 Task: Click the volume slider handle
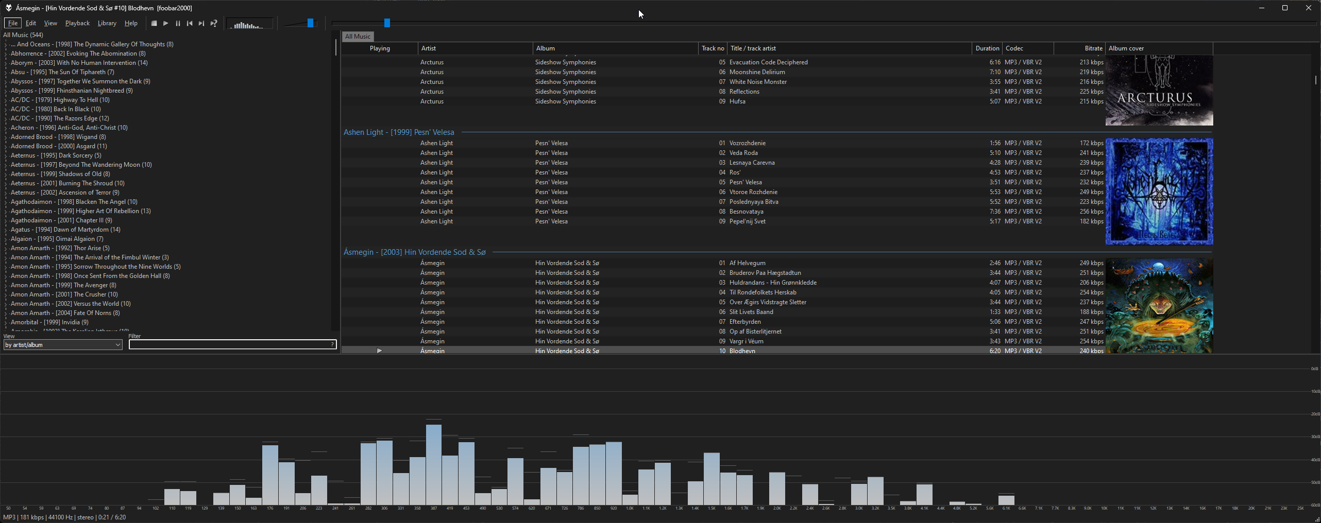pyautogui.click(x=310, y=23)
